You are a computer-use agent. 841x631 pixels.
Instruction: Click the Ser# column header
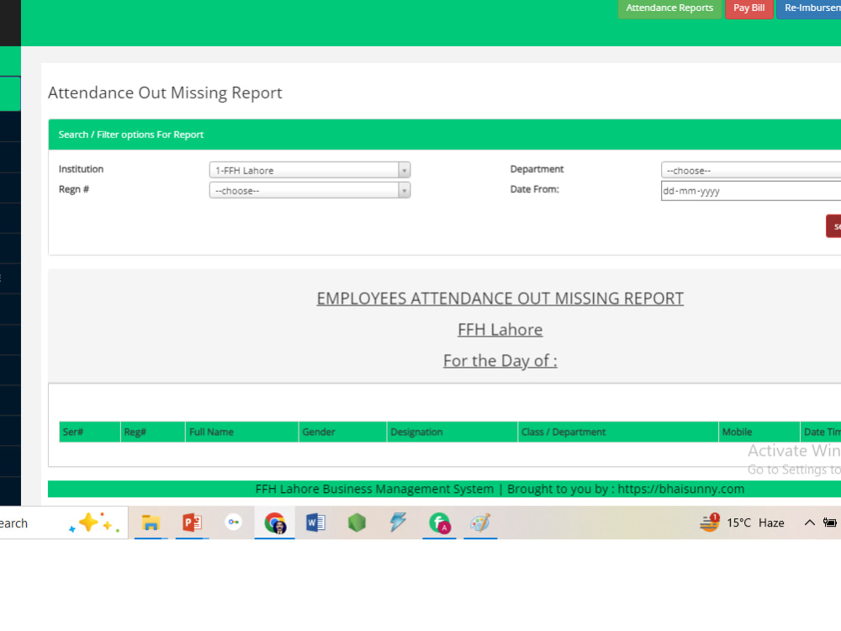click(x=90, y=432)
